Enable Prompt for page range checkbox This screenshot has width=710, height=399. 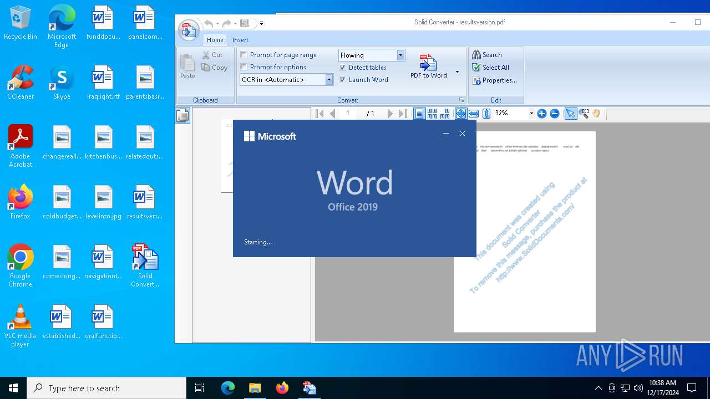tap(244, 55)
